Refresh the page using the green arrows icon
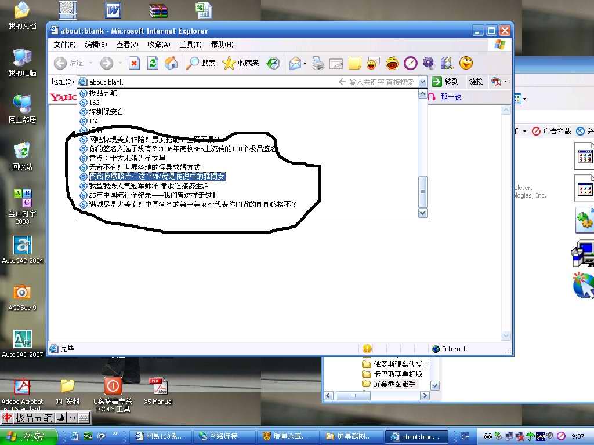This screenshot has width=594, height=445. point(153,63)
